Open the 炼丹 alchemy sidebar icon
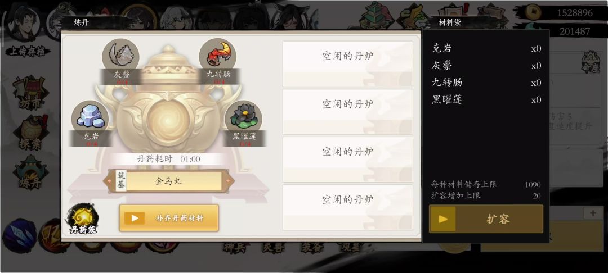The width and height of the screenshot is (608, 273). (x=30, y=172)
